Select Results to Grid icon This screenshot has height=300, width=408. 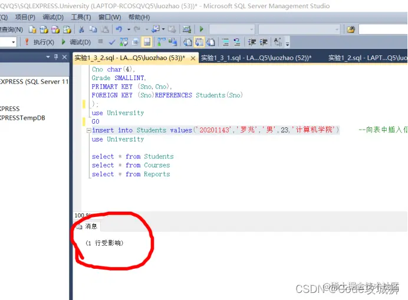[199, 42]
